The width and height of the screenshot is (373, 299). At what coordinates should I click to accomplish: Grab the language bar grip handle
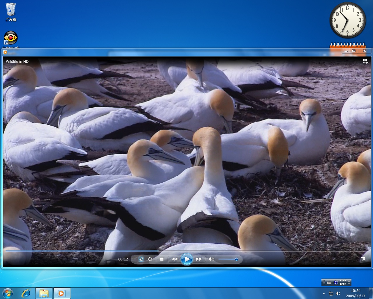[323, 282]
